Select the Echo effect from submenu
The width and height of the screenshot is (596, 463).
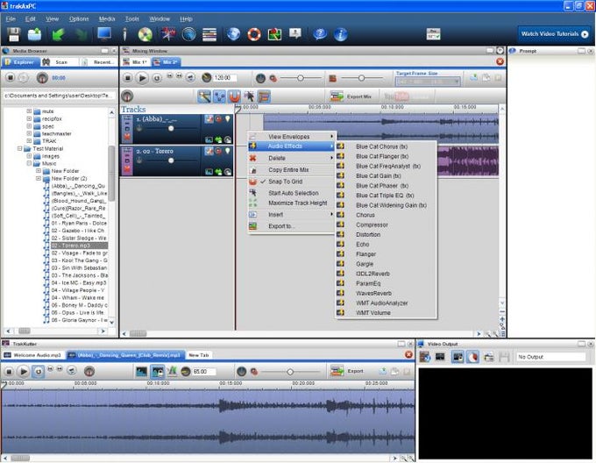pos(386,245)
